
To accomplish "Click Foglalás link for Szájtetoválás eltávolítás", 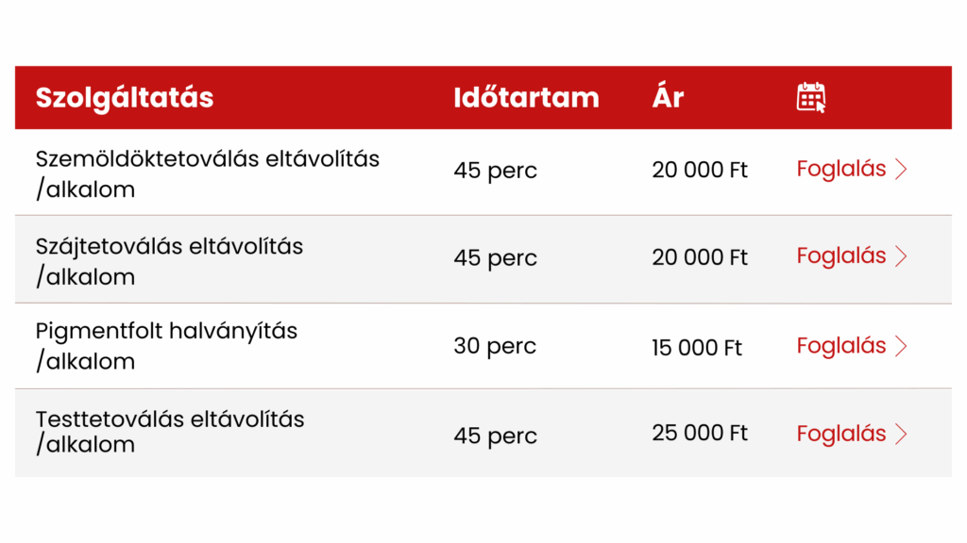I will click(x=841, y=256).
